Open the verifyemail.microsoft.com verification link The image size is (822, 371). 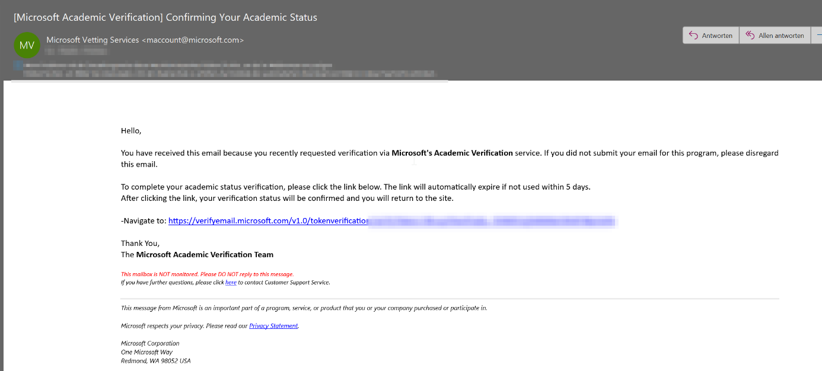coord(393,221)
